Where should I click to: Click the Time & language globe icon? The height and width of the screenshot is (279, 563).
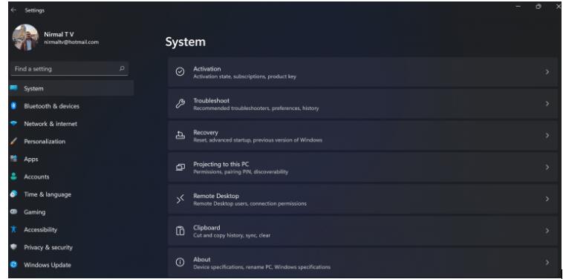(13, 194)
